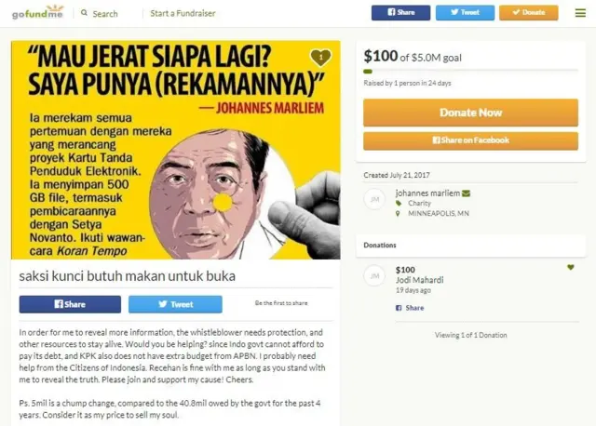596x426 pixels.
Task: Click the Charity tag icon
Action: tap(399, 203)
